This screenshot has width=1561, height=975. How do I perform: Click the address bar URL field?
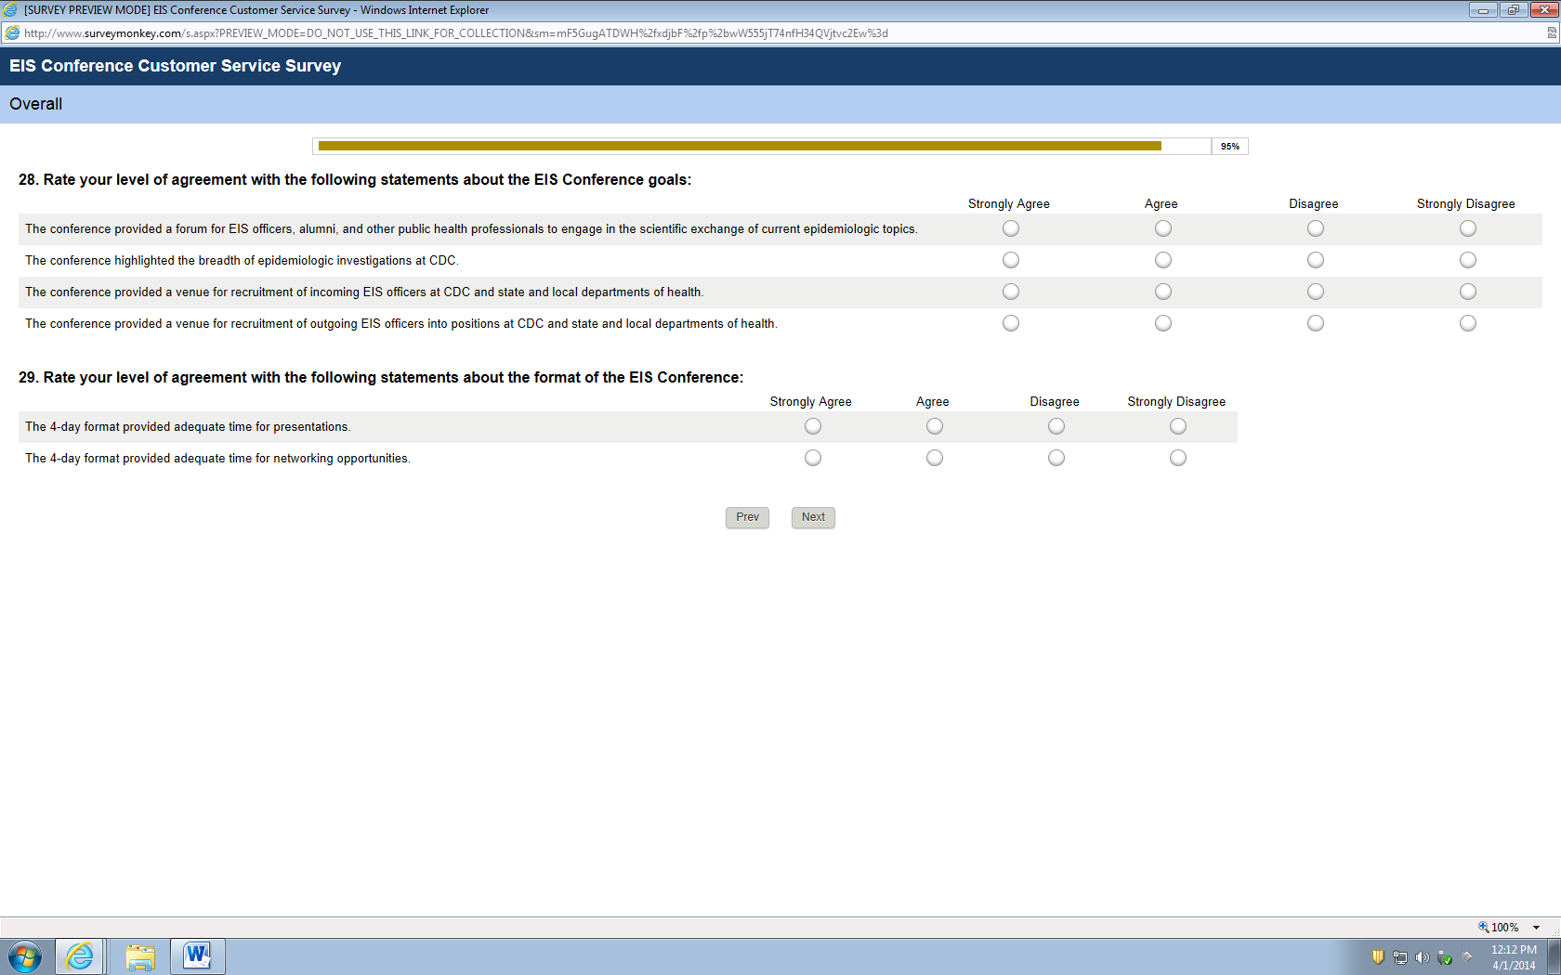[x=780, y=32]
